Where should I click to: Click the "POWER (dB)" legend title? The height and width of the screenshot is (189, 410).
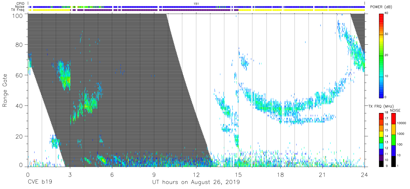pyautogui.click(x=381, y=7)
